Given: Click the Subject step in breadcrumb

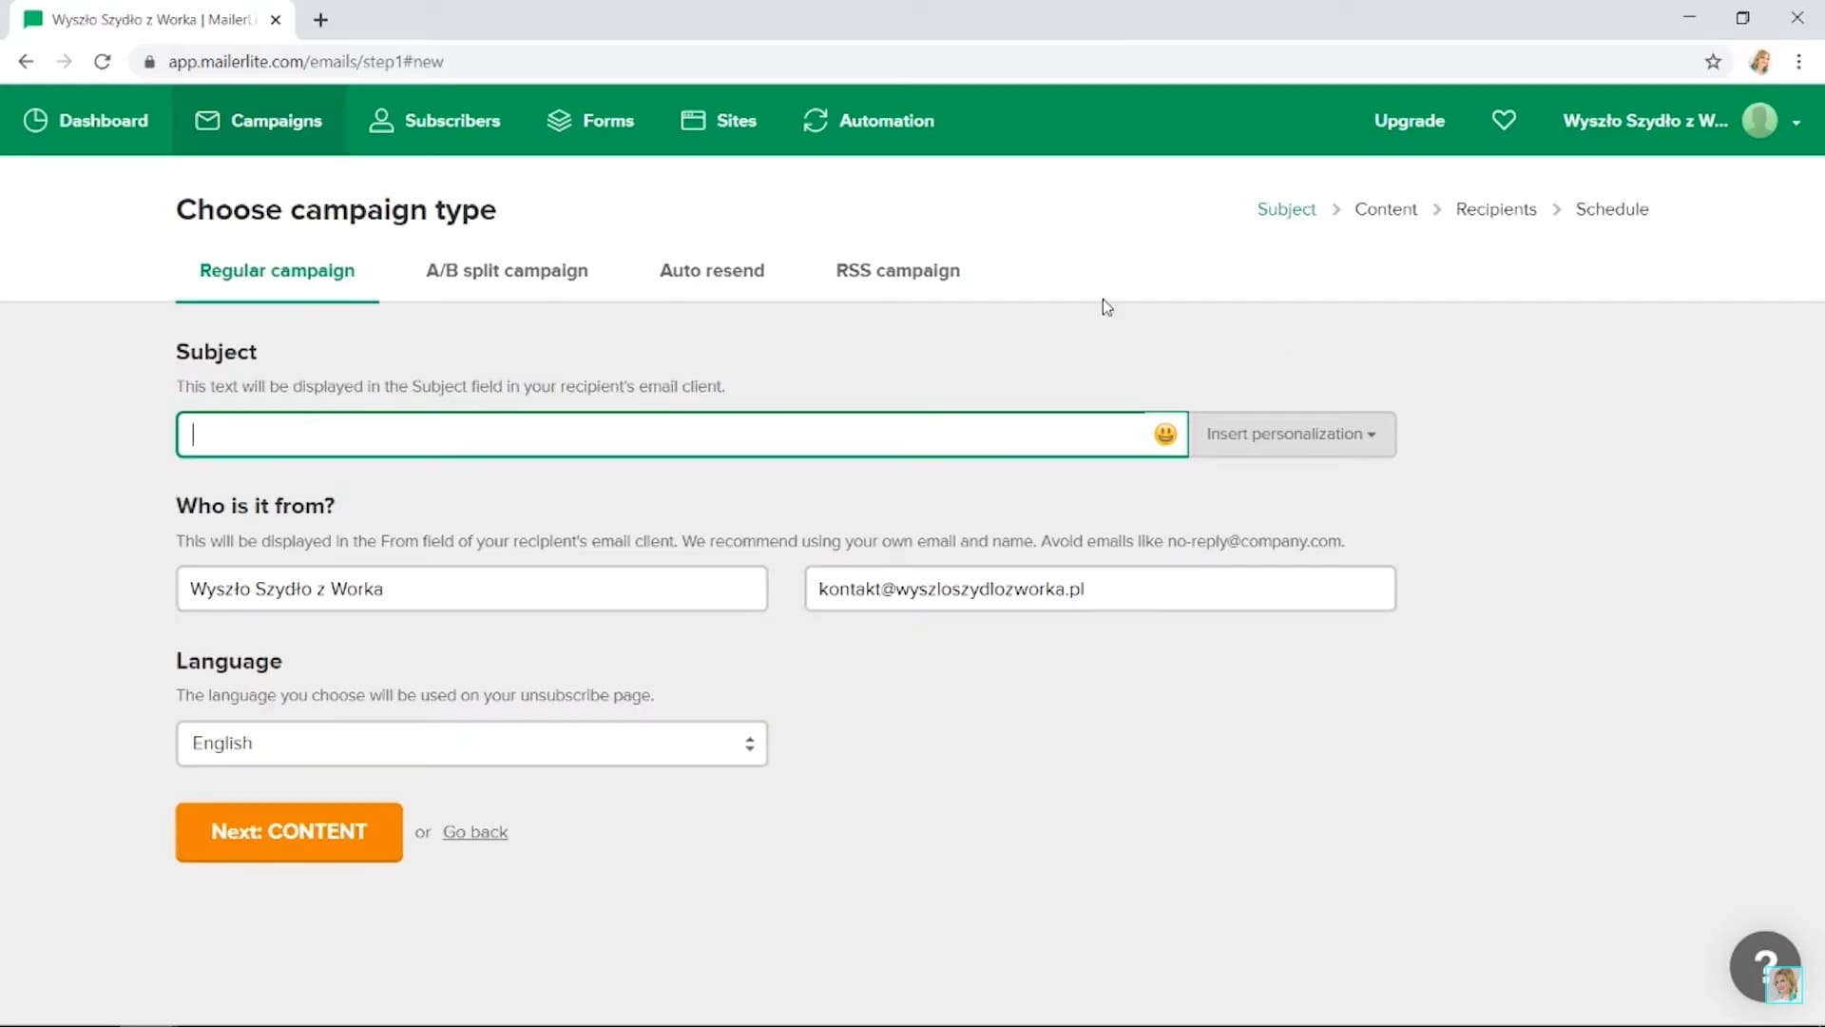Looking at the screenshot, I should pos(1286,209).
